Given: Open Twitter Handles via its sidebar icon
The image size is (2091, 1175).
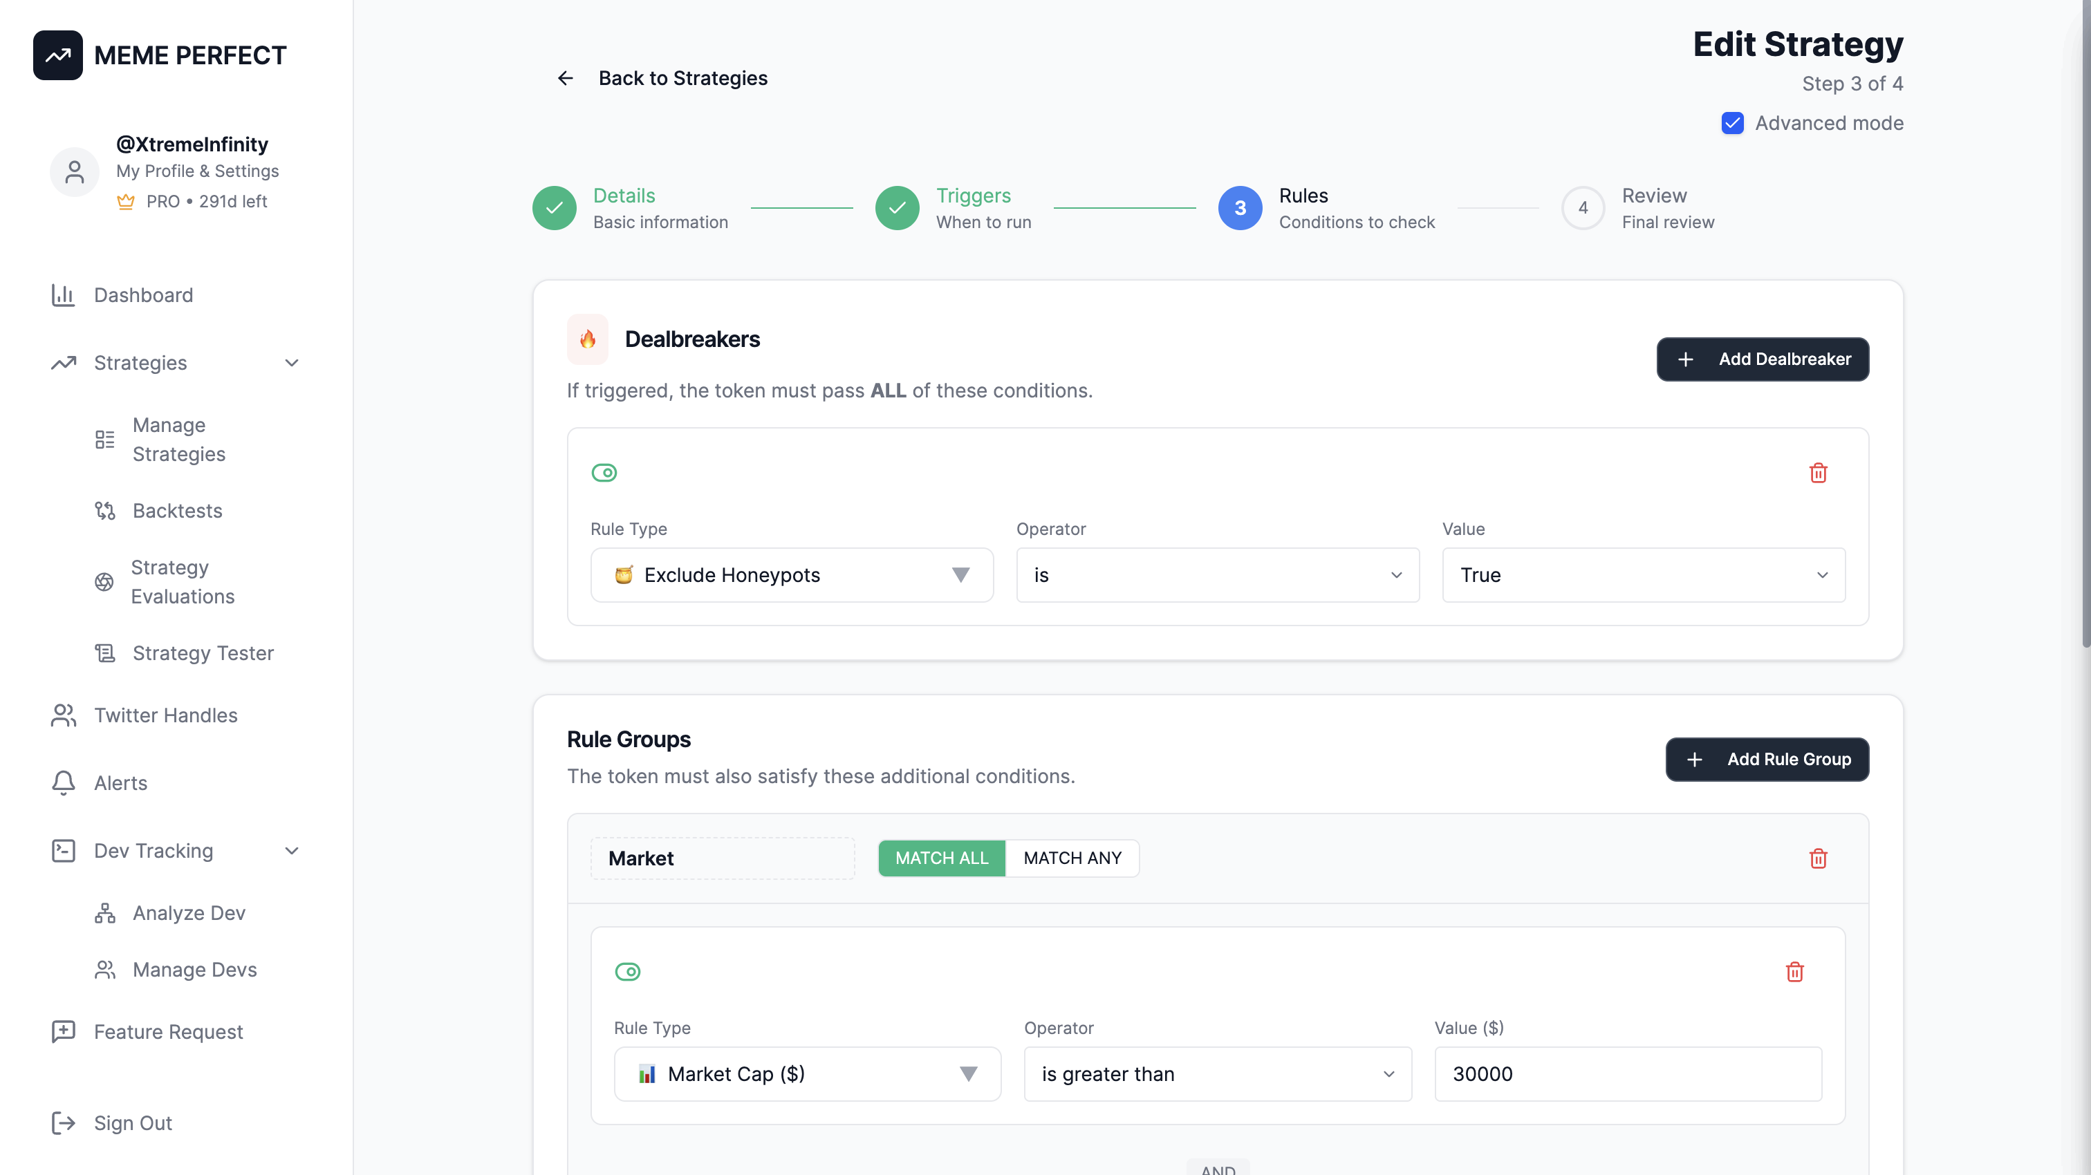Looking at the screenshot, I should (x=64, y=715).
